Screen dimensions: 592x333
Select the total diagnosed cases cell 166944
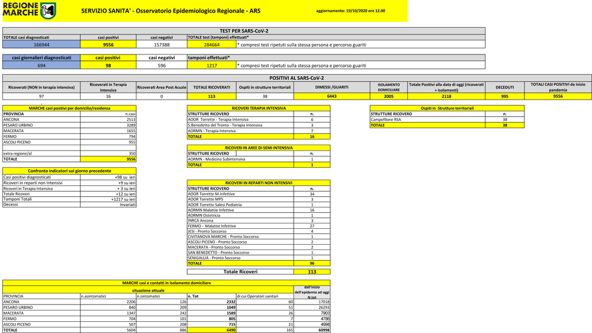click(41, 44)
